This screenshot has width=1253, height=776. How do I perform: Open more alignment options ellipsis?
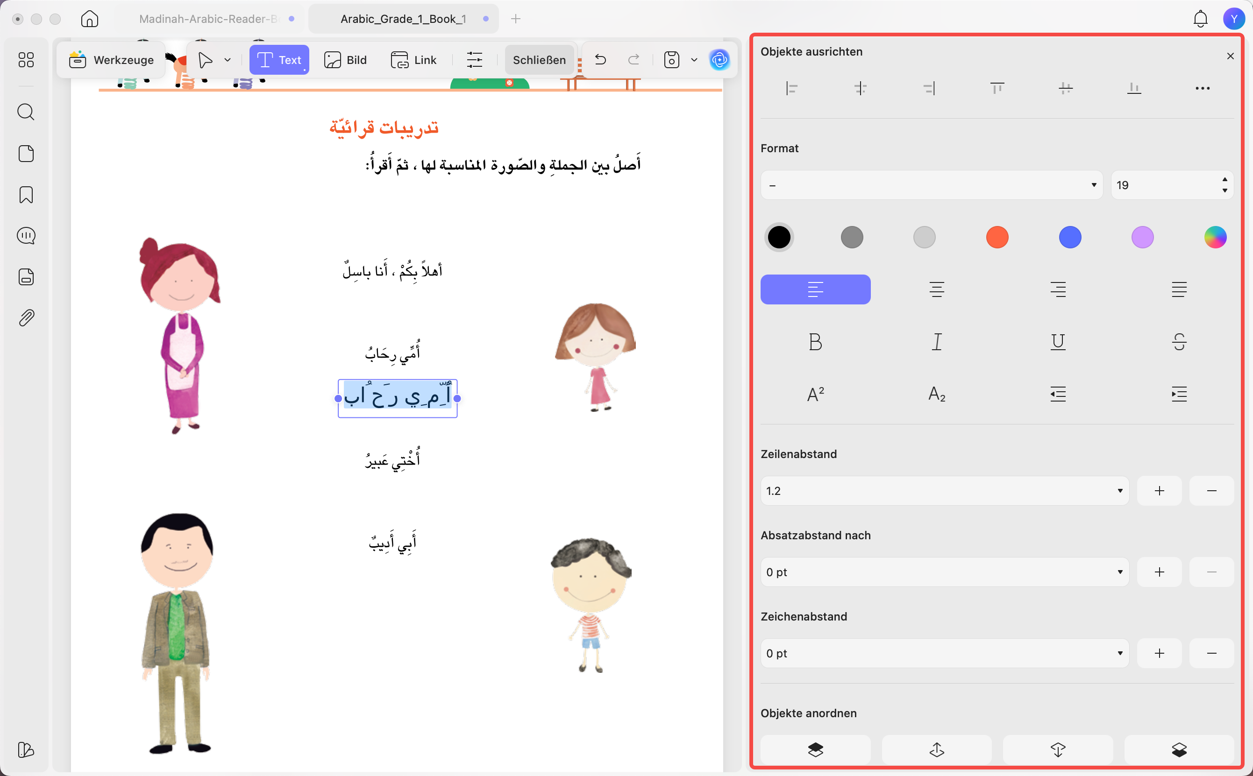1202,88
